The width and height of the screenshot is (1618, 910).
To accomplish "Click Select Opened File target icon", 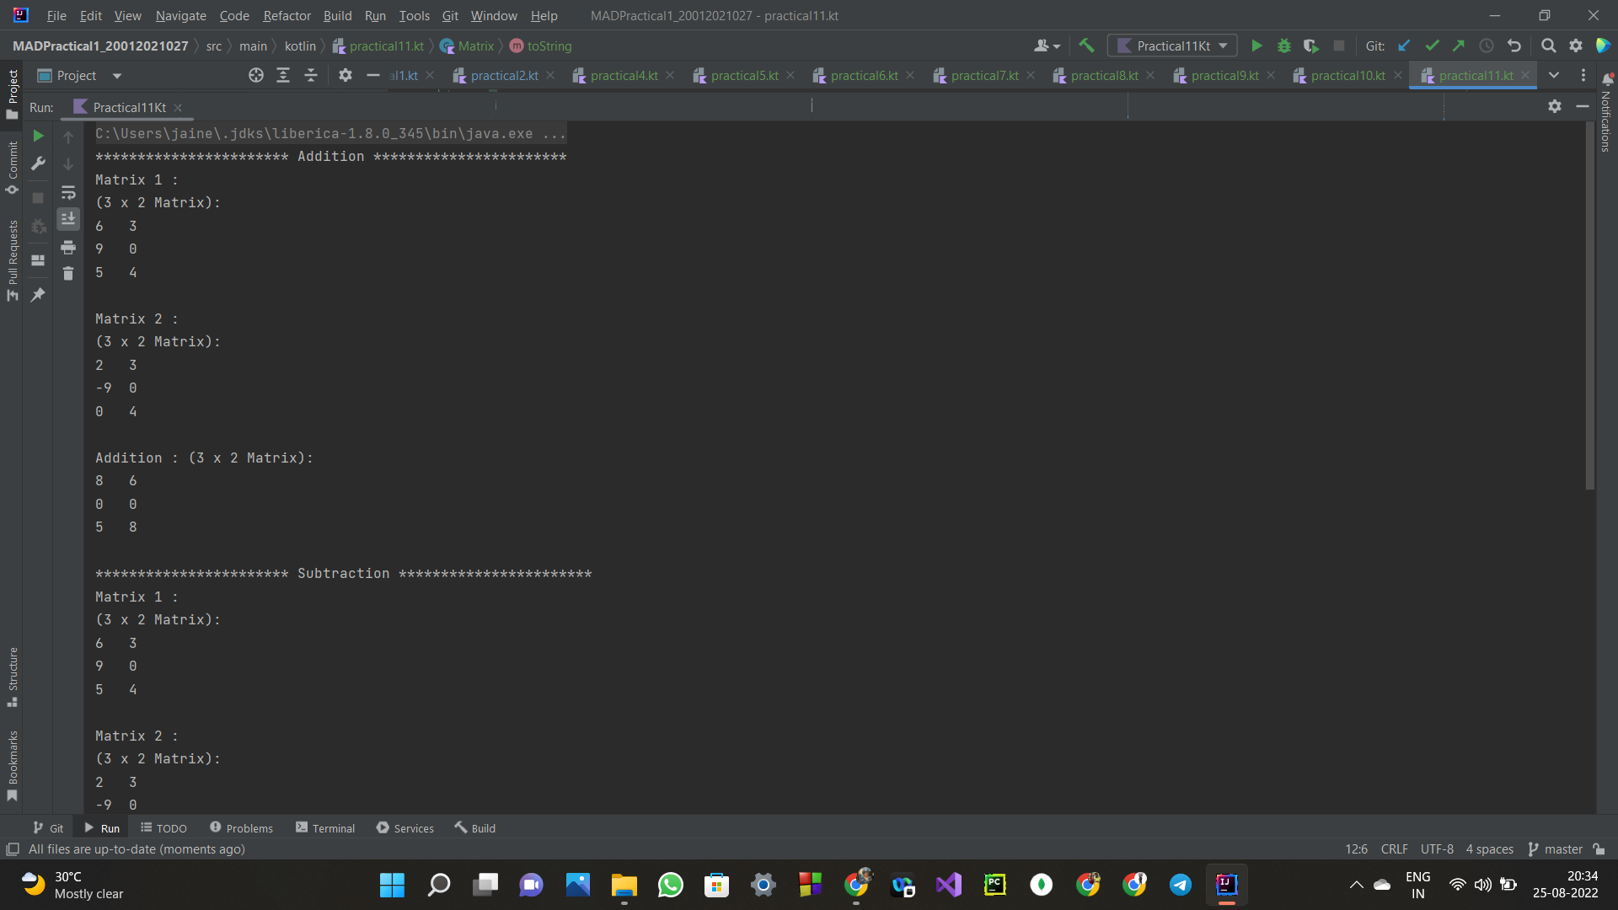I will click(x=256, y=75).
